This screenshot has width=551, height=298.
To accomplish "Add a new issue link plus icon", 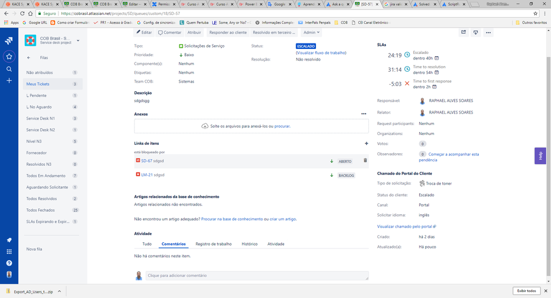I will [366, 143].
